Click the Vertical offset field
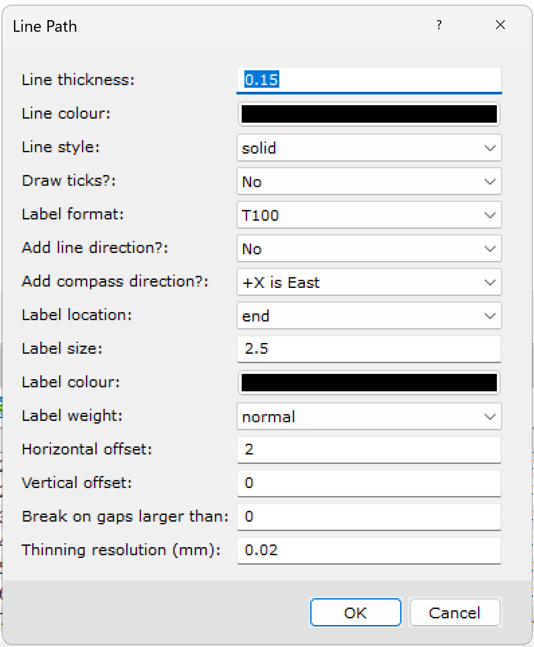Screen dimensions: 534x647 [x=369, y=483]
